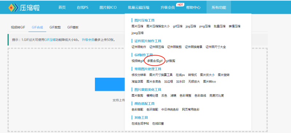
Task: Choose 表情压缩 in the menu
Action: point(234,26)
